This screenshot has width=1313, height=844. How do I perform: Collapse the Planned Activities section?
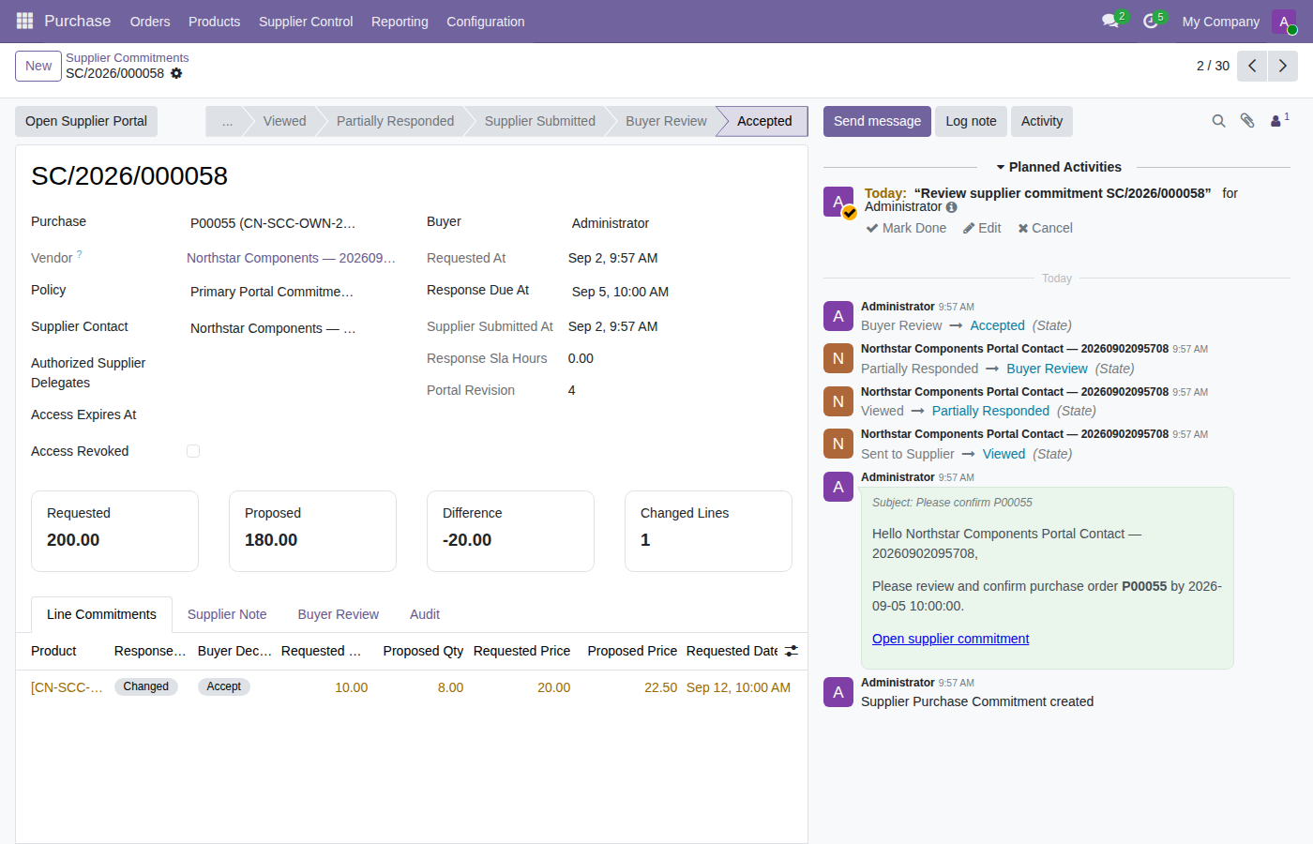pyautogui.click(x=1059, y=167)
